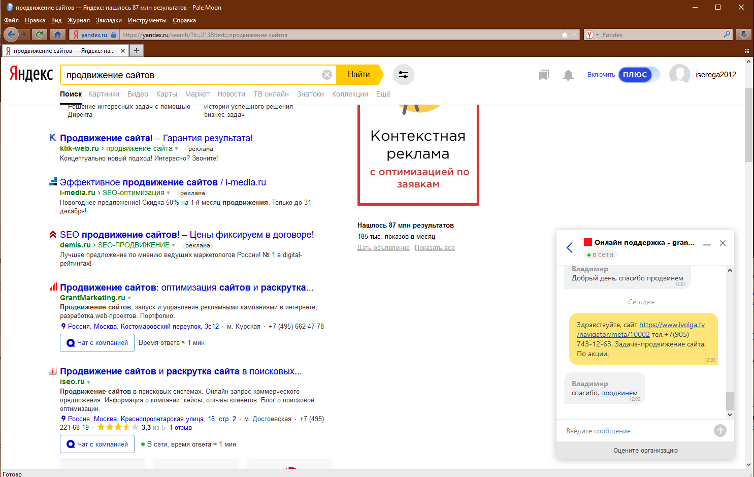Click the iserega2012 user avatar
754x477 pixels.
pyautogui.click(x=679, y=75)
